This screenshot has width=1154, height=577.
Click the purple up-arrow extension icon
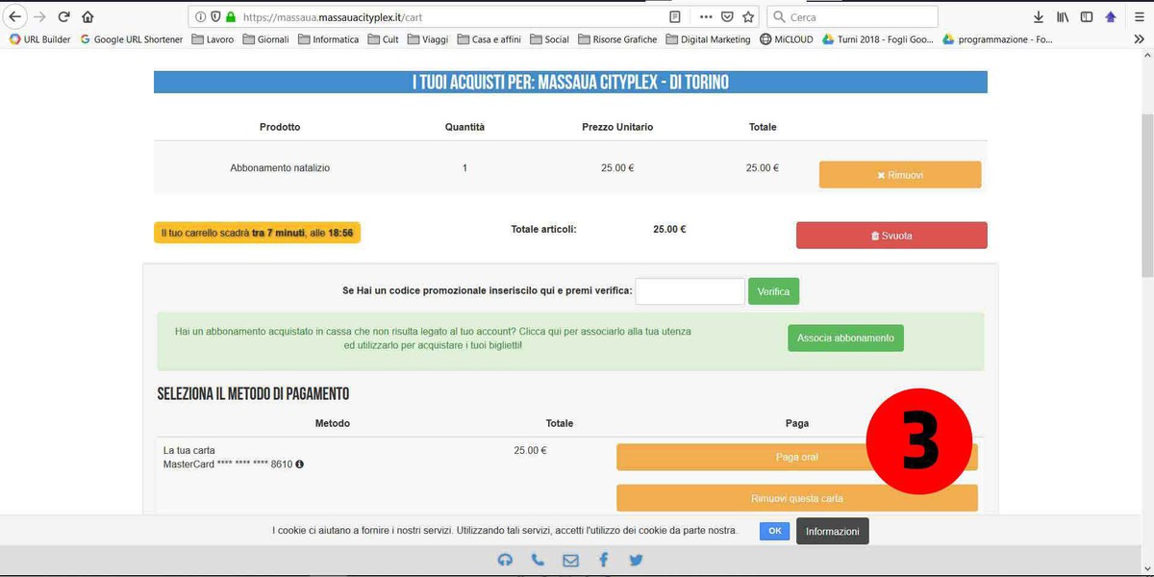[x=1111, y=16]
